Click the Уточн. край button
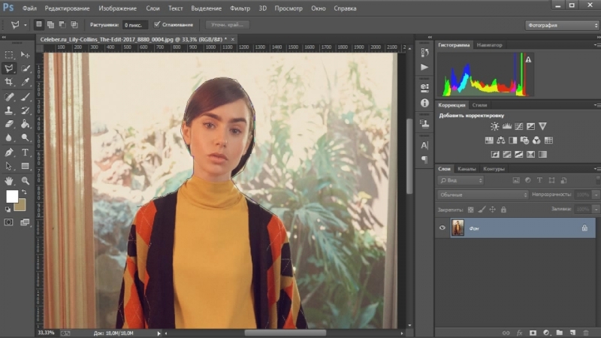Screen dimensions: 601x338 [x=228, y=25]
